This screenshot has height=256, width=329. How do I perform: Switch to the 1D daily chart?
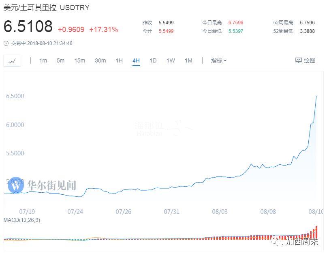click(x=153, y=61)
